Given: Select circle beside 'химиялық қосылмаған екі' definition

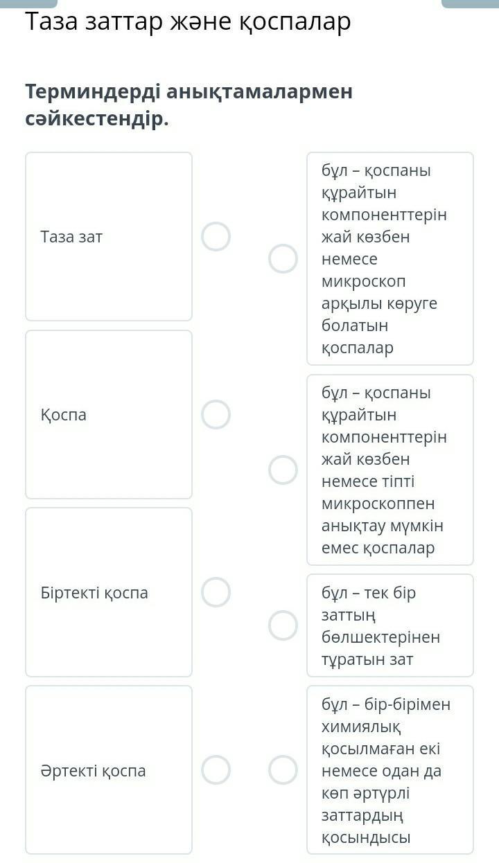Looking at the screenshot, I should 283,769.
